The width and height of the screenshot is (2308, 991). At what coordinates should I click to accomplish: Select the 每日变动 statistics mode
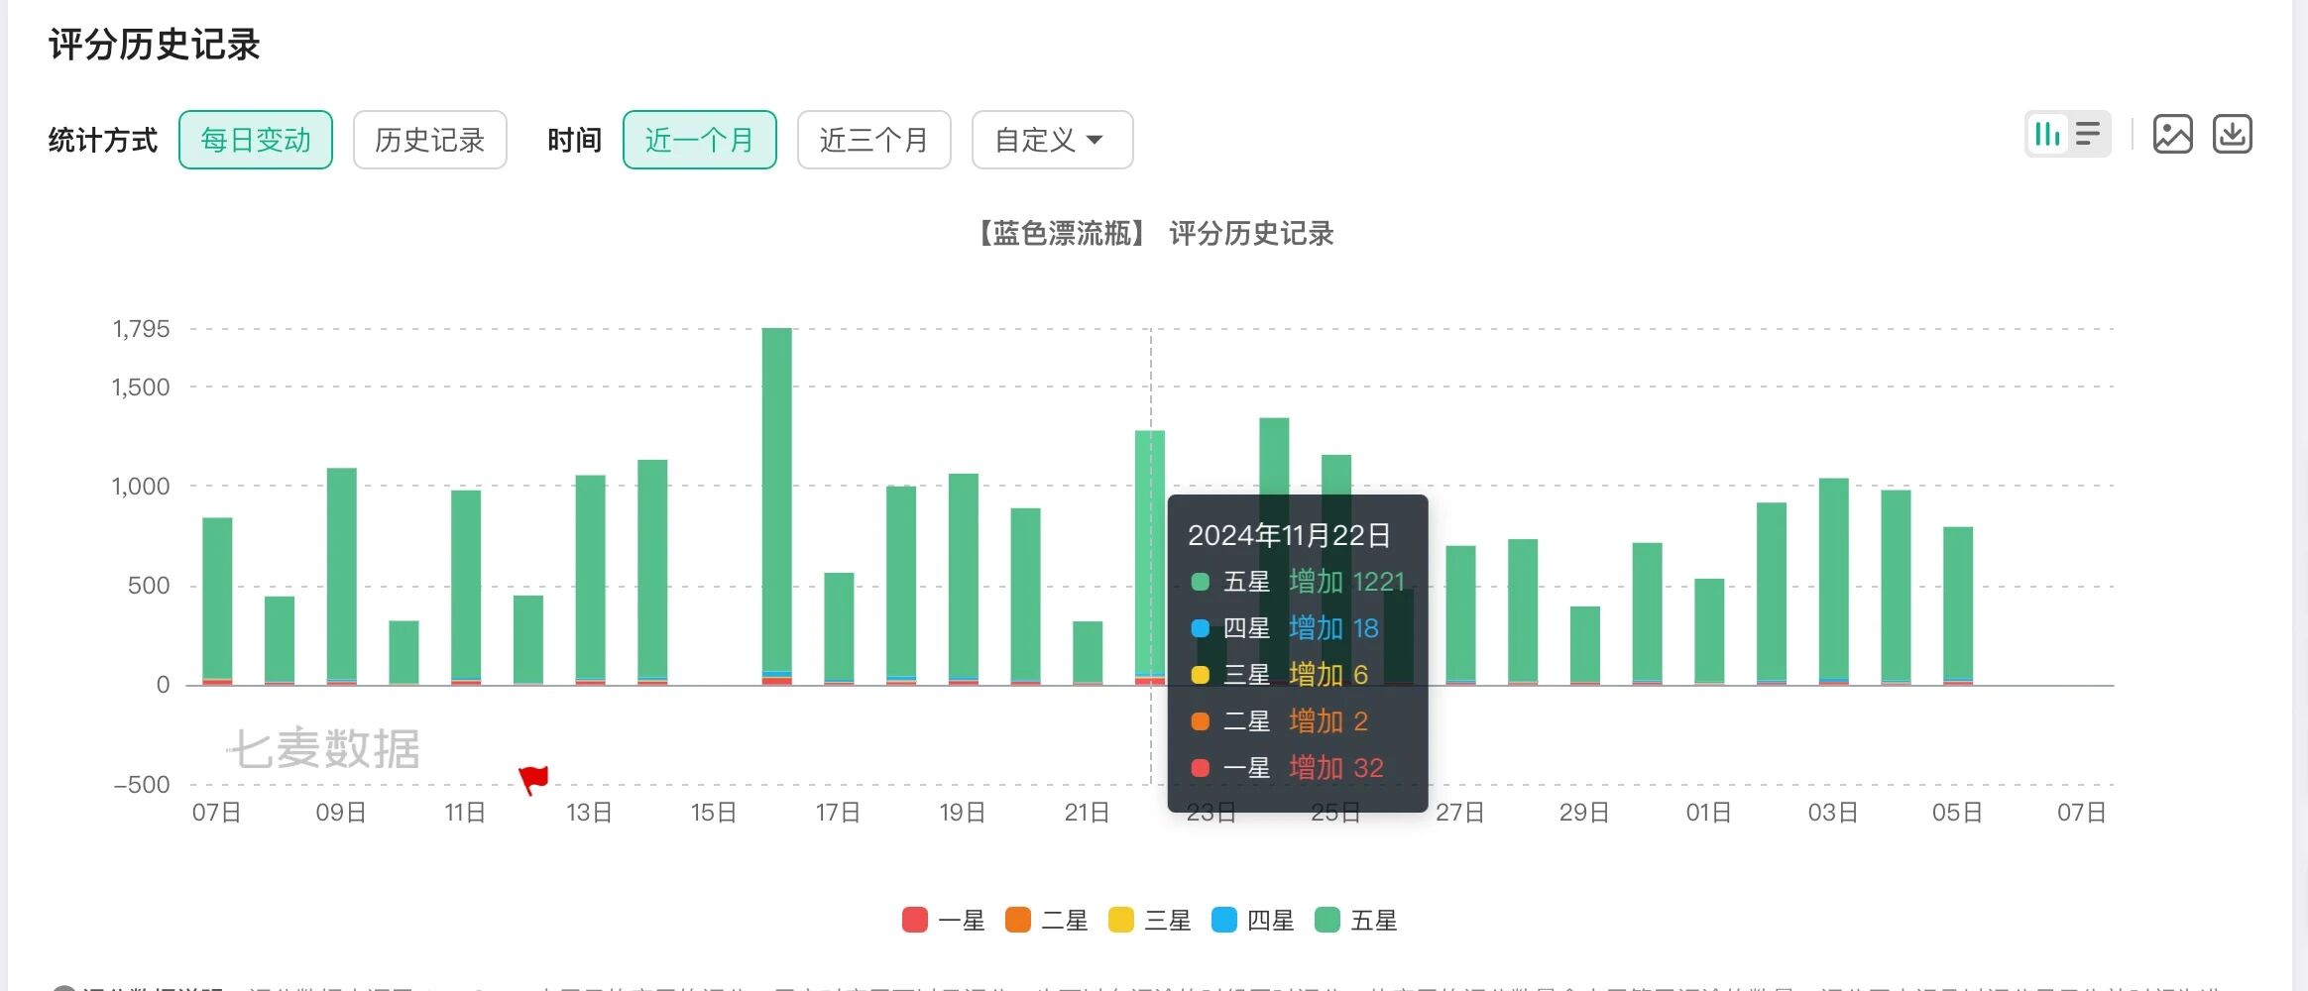point(255,139)
